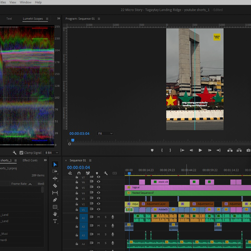Toggle Linked Selection in timeline
The width and height of the screenshot is (251, 251).
click(x=88, y=173)
